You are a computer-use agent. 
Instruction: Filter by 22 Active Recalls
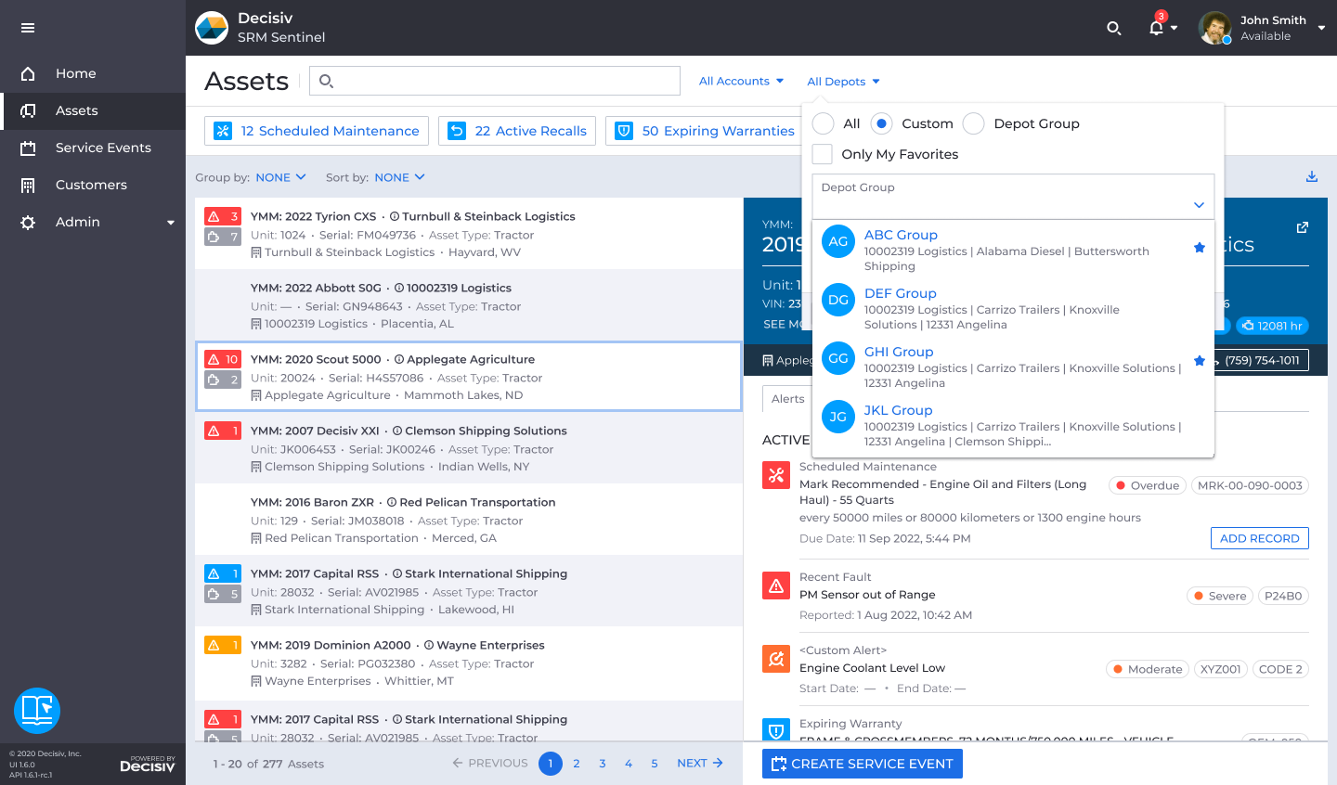(x=517, y=131)
